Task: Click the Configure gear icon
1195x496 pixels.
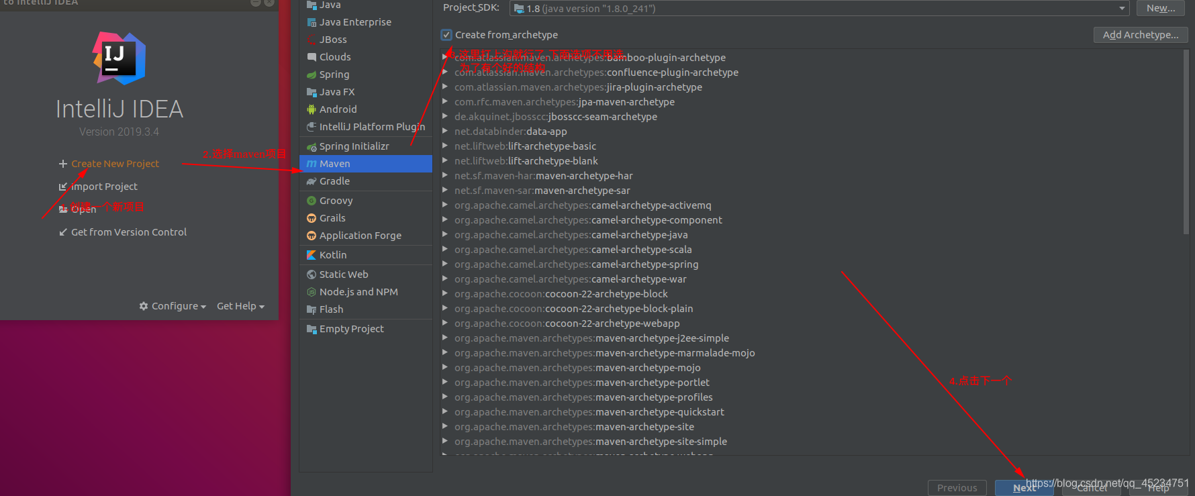Action: pyautogui.click(x=144, y=306)
